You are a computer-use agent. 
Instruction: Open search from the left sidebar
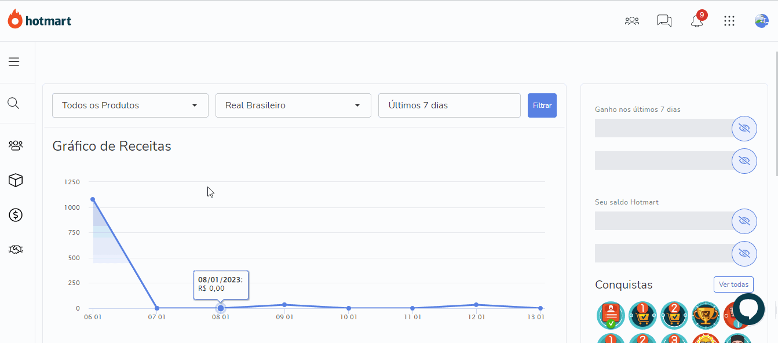(13, 104)
